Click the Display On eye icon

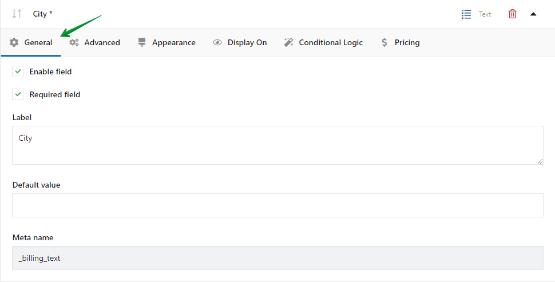pos(217,42)
